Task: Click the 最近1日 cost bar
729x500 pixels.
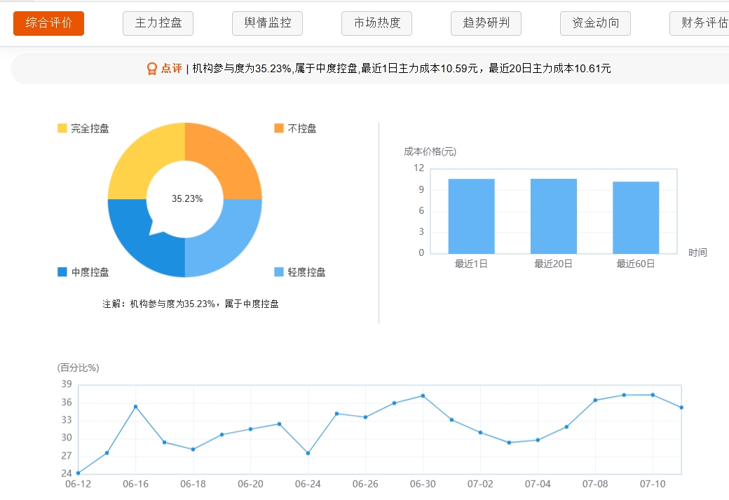Action: [x=471, y=216]
